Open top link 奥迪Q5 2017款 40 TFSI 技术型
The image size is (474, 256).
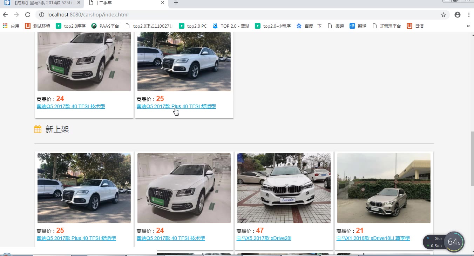(x=71, y=106)
